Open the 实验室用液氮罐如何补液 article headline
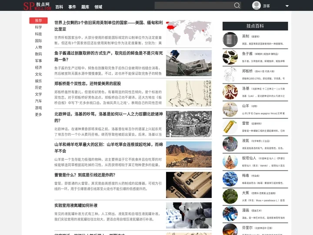Screen dimensions: 313x235 click(x=76, y=205)
